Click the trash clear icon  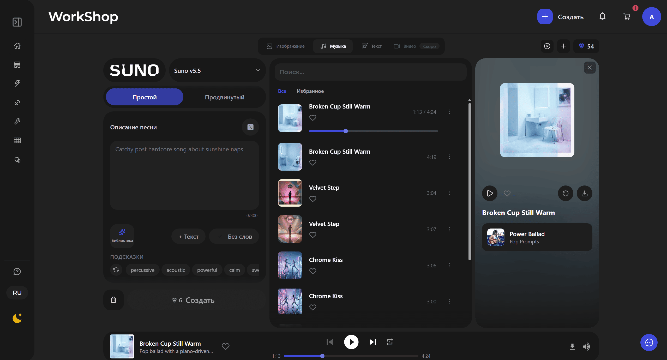113,300
